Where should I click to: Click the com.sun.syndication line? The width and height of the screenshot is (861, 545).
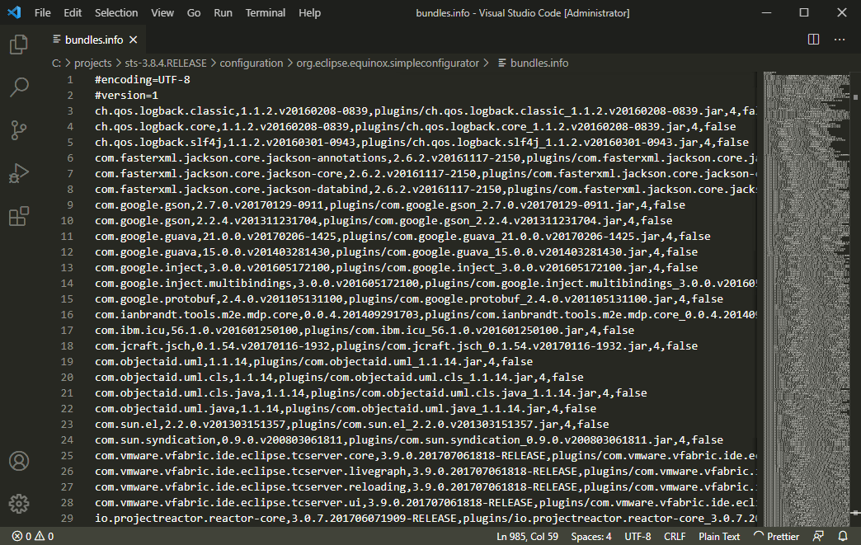409,440
